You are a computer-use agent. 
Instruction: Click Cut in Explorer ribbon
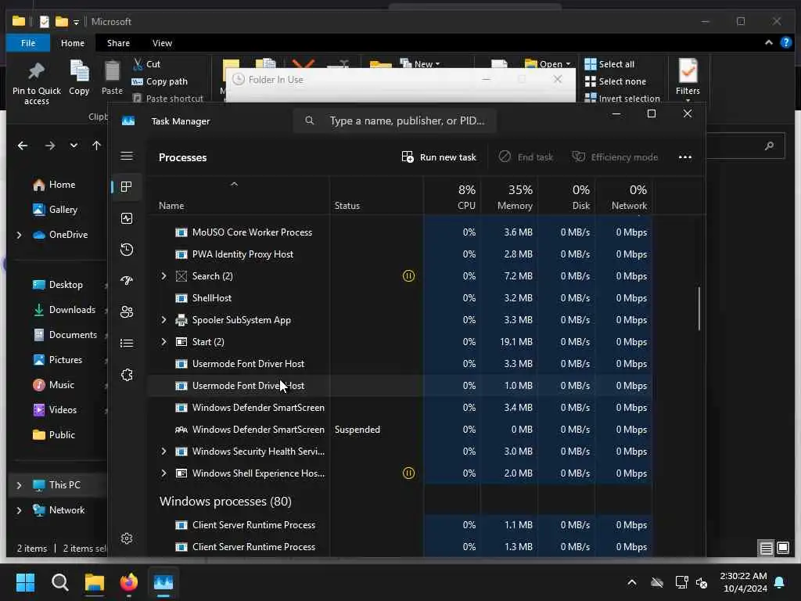coord(146,64)
